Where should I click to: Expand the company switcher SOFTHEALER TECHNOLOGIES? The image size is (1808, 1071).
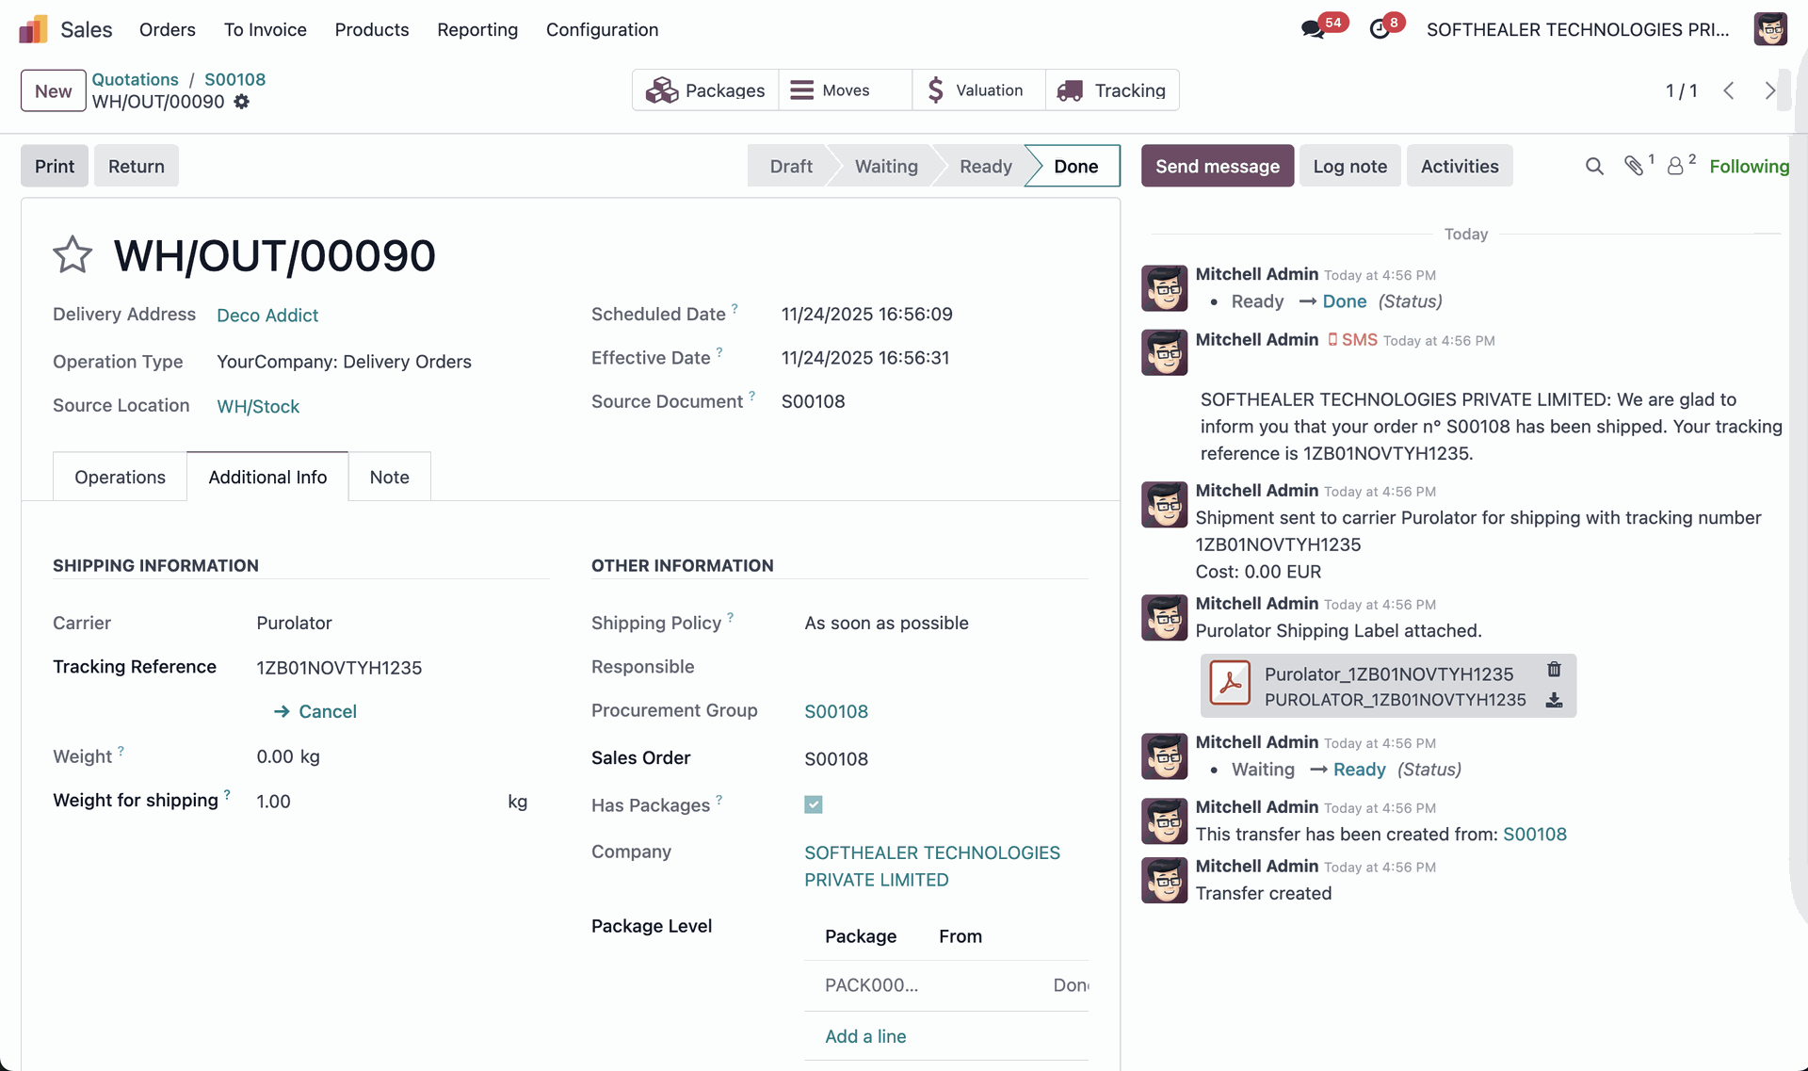point(1577,29)
